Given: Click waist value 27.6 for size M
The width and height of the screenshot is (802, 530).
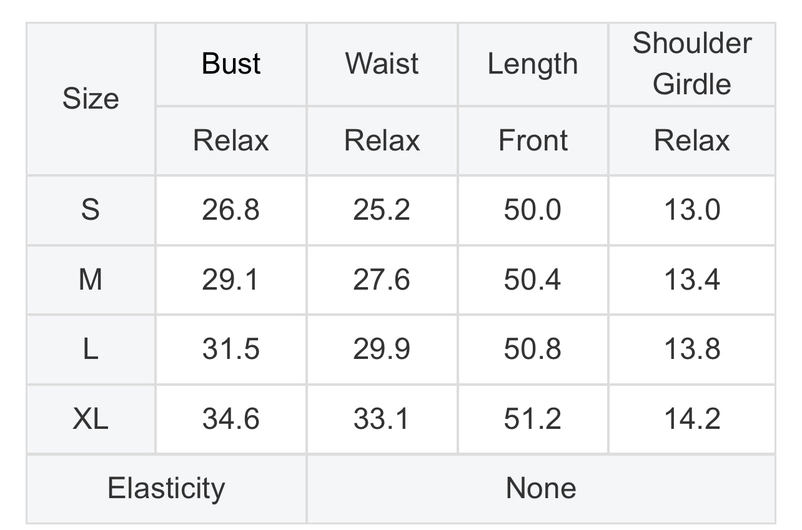Looking at the screenshot, I should pos(382,280).
